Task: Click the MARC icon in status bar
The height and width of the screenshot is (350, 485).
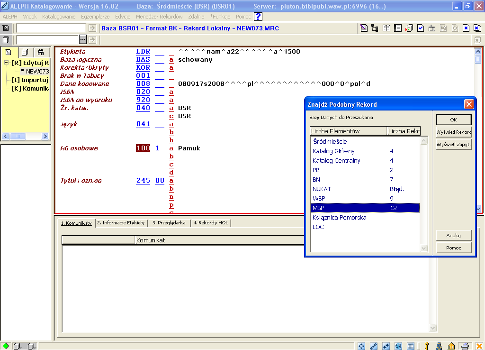Action: [374, 346]
